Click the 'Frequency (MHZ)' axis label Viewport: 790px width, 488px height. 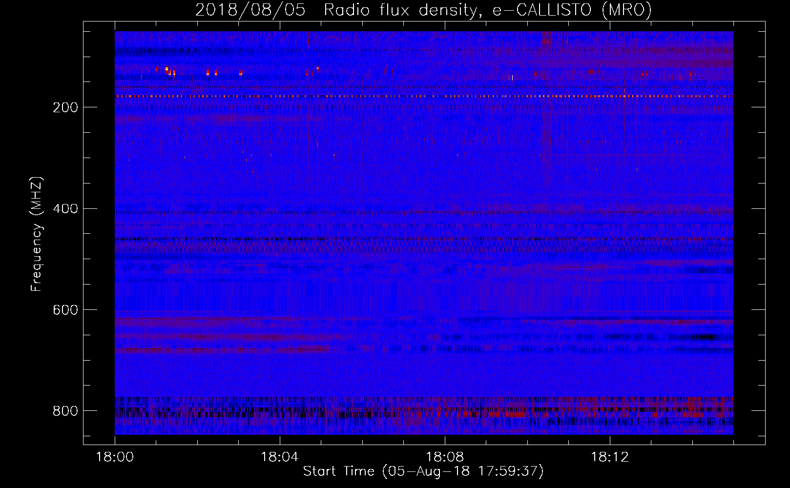click(37, 234)
